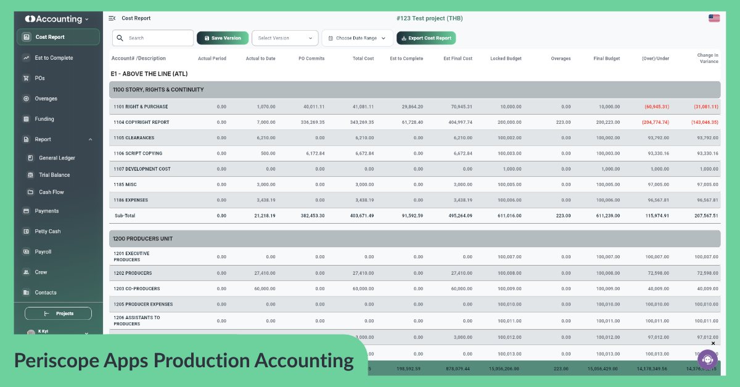Viewport: 740px width, 387px height.
Task: Click the Export Cost Report button
Action: pyautogui.click(x=425, y=38)
